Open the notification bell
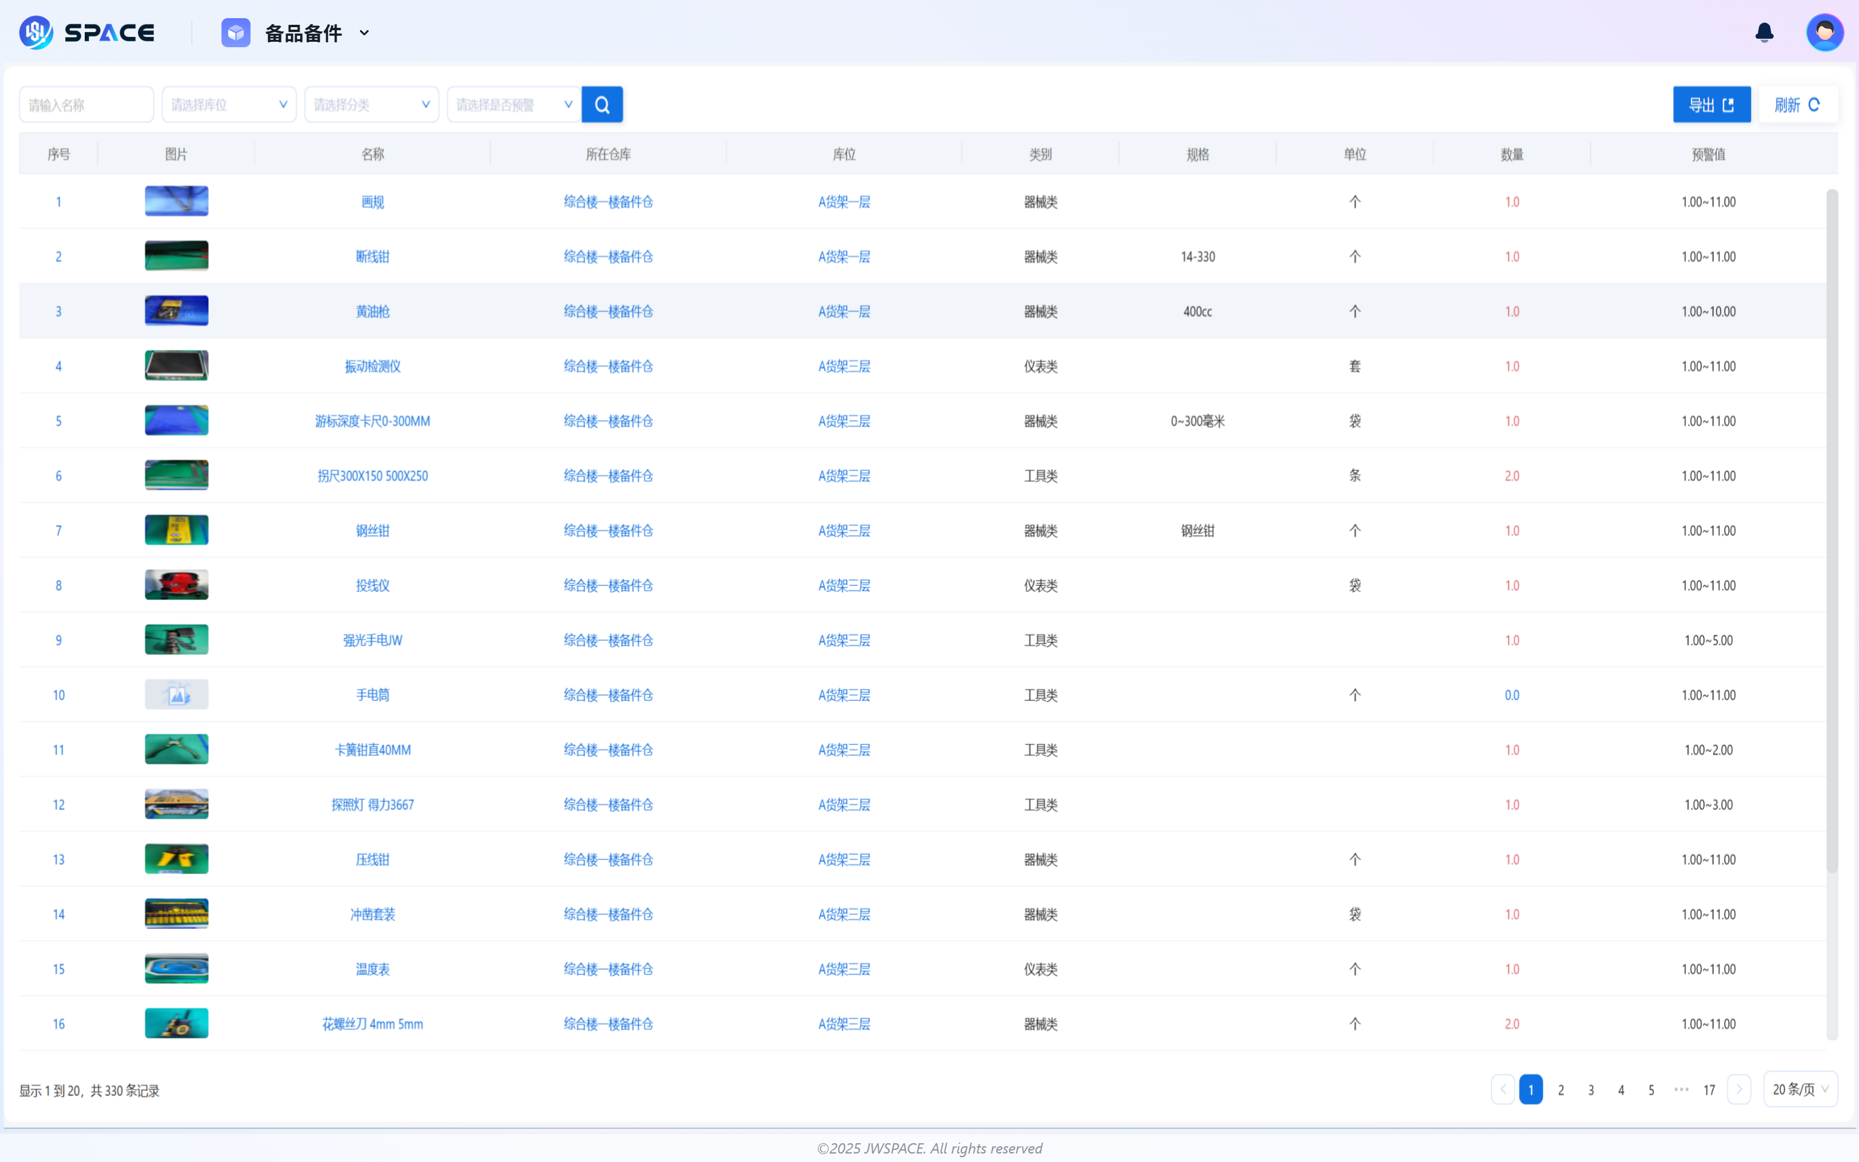Screen dimensions: 1859x1162 [1765, 33]
